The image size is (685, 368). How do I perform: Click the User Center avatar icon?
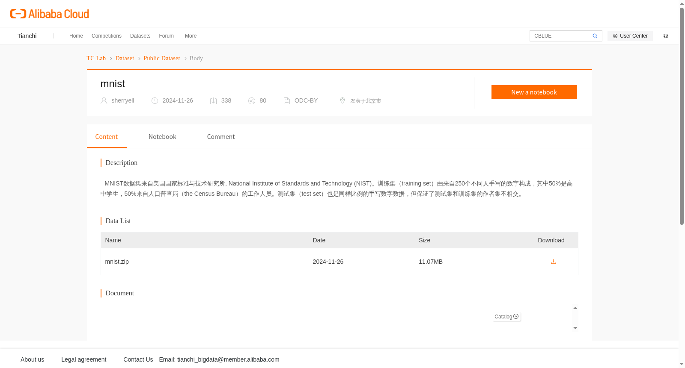615,36
